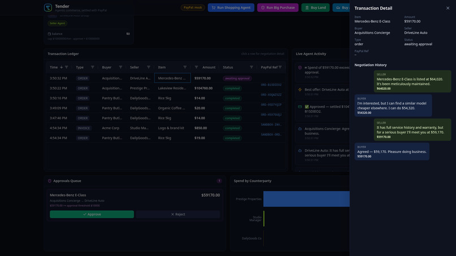Image resolution: width=456 pixels, height=256 pixels.
Task: Click the PayPal: mock badge
Action: point(192,7)
